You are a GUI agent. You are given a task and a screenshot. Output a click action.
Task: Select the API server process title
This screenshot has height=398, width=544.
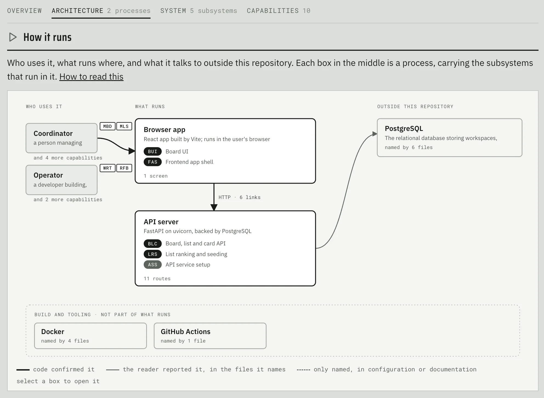161,222
